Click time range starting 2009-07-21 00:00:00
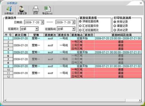This screenshot has width=145, height=106. (118, 52)
